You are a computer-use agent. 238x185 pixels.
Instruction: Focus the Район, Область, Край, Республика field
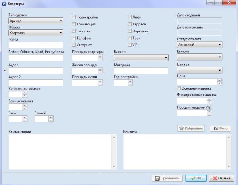[36, 58]
